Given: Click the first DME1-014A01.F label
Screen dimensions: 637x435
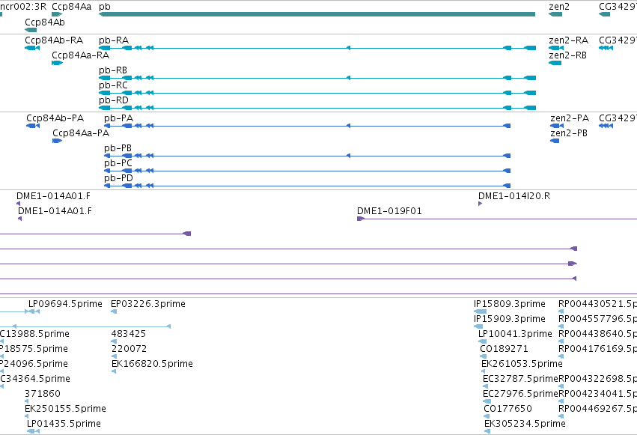Looking at the screenshot, I should 54,196.
